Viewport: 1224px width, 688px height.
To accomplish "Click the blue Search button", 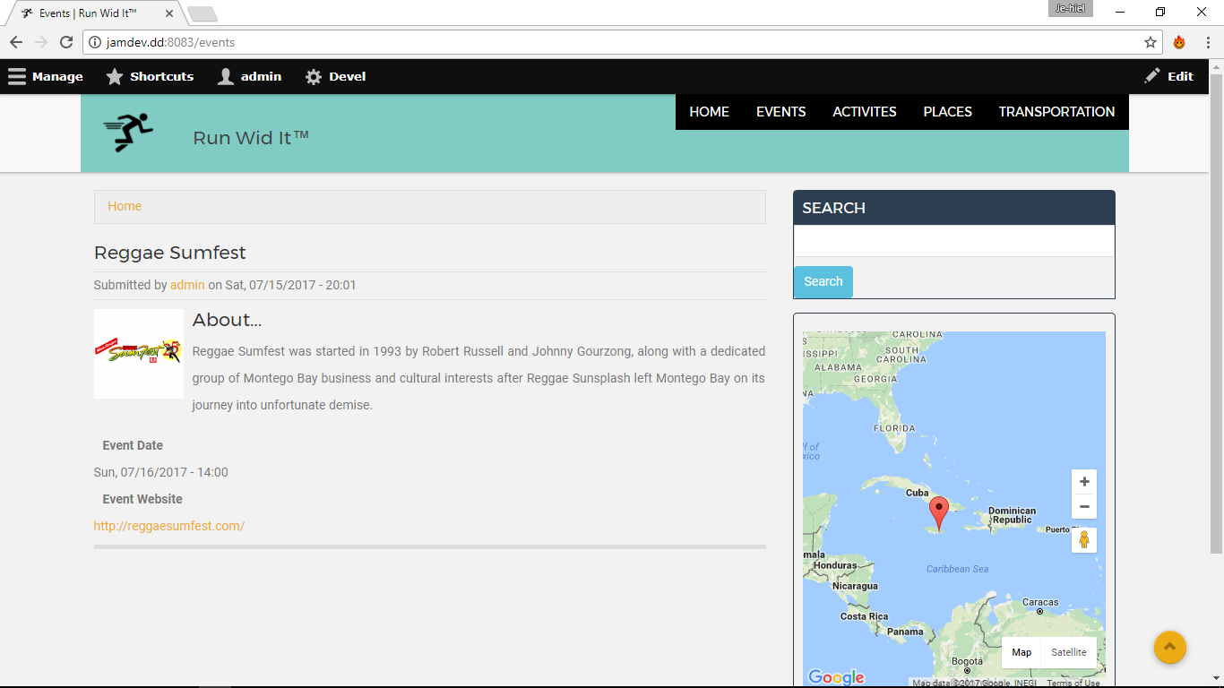I will [x=823, y=281].
